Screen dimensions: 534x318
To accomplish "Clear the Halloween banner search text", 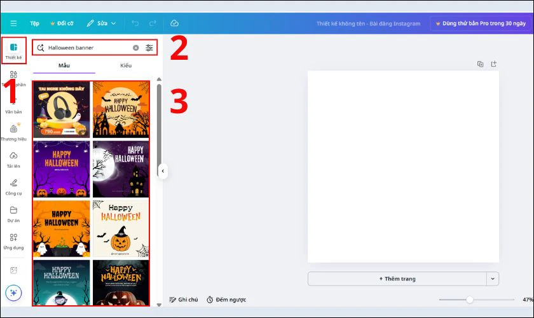I will point(135,48).
